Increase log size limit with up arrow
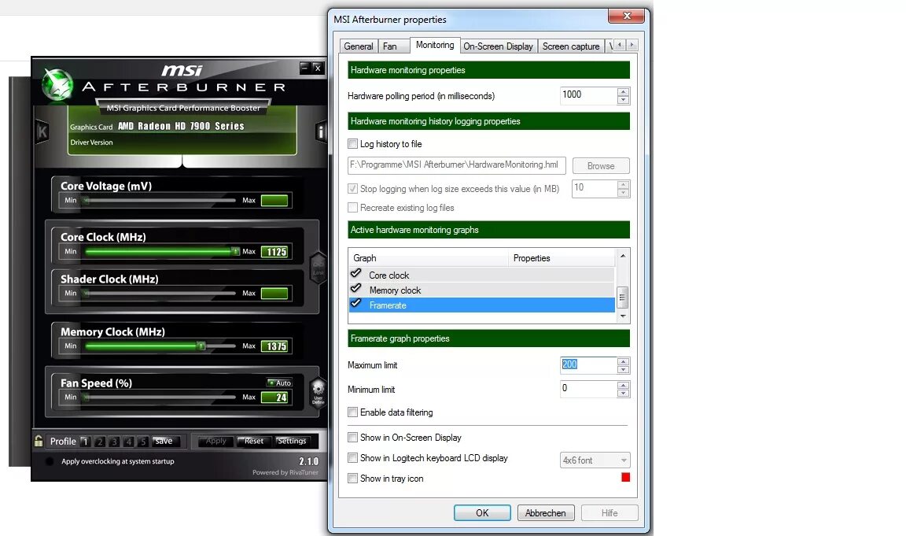Image resolution: width=906 pixels, height=536 pixels. [x=623, y=184]
